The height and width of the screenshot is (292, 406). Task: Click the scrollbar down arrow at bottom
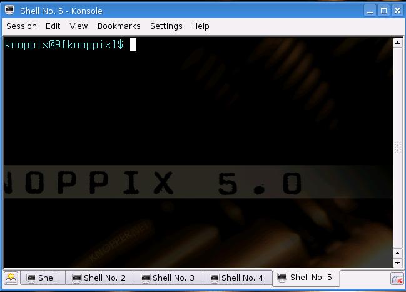[x=397, y=263]
